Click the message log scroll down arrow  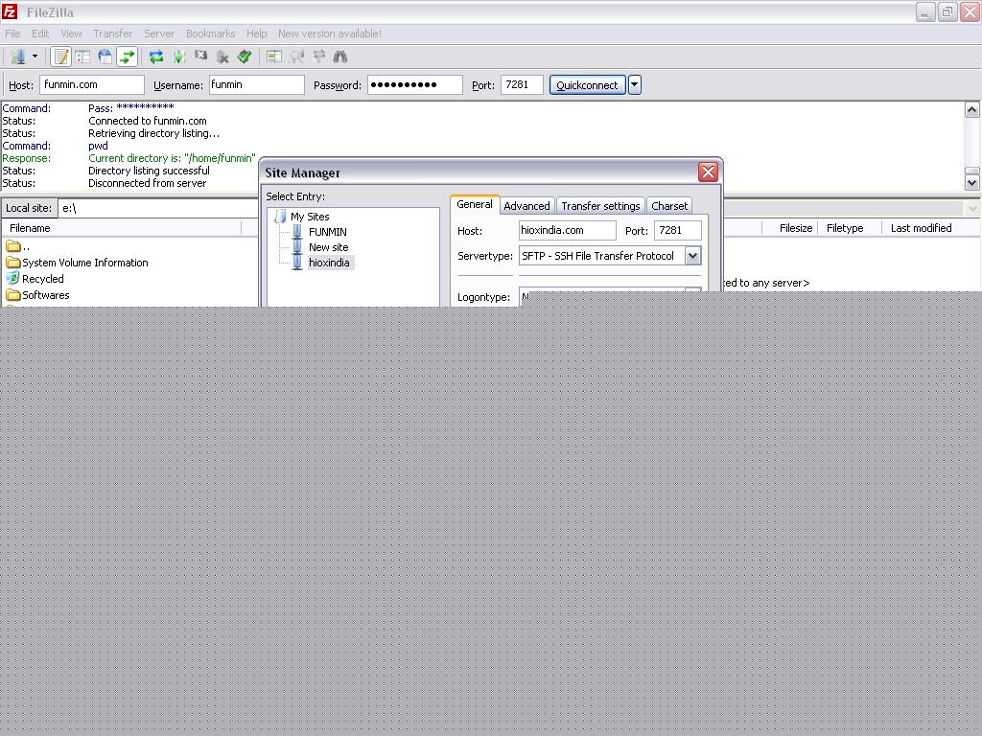click(x=972, y=183)
